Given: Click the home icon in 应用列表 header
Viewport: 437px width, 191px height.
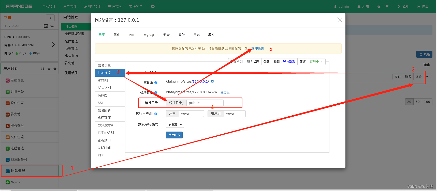Looking at the screenshot, I should pyautogui.click(x=49, y=69).
